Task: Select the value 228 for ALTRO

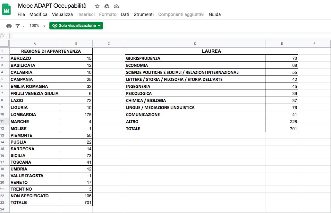Action: 282,122
